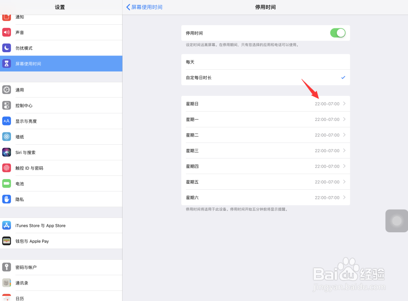Open the 显示与亮度 AA icon

[6, 121]
